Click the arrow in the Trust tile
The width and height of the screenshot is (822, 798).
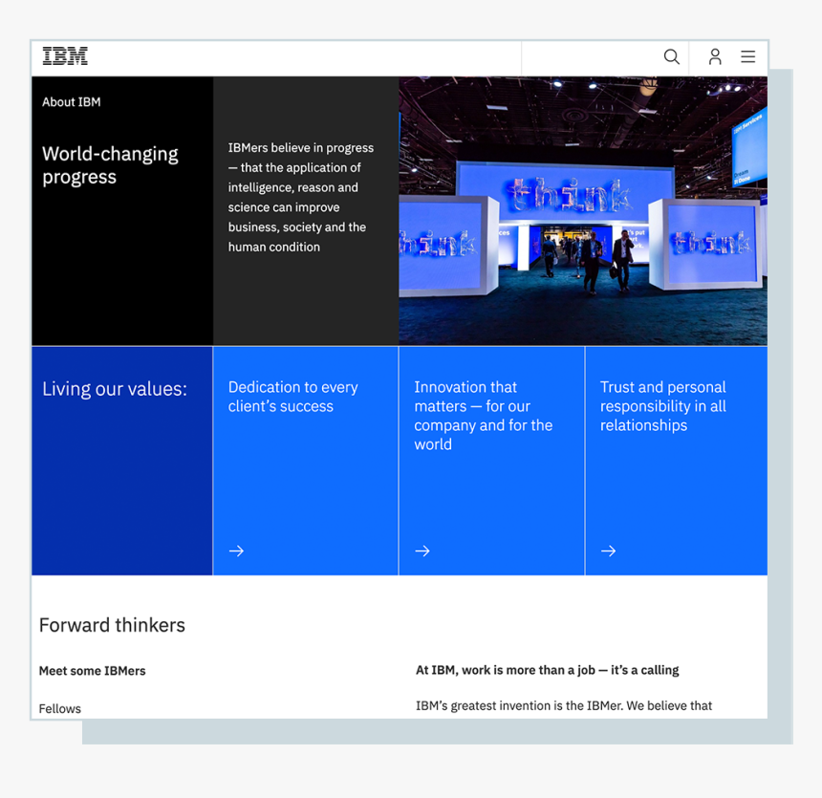point(608,551)
